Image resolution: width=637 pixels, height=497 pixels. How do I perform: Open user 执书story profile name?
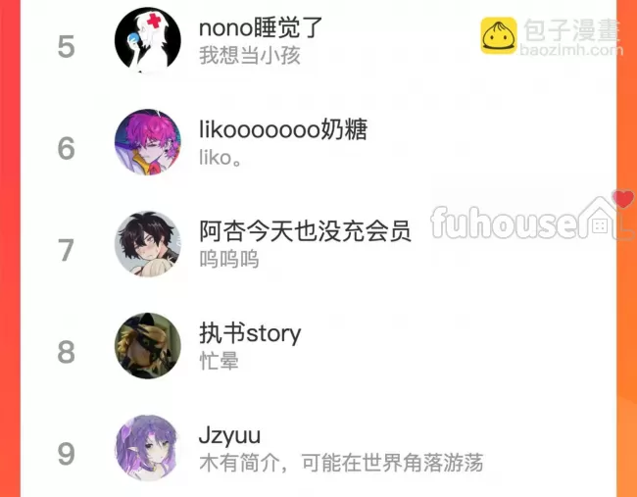250,333
